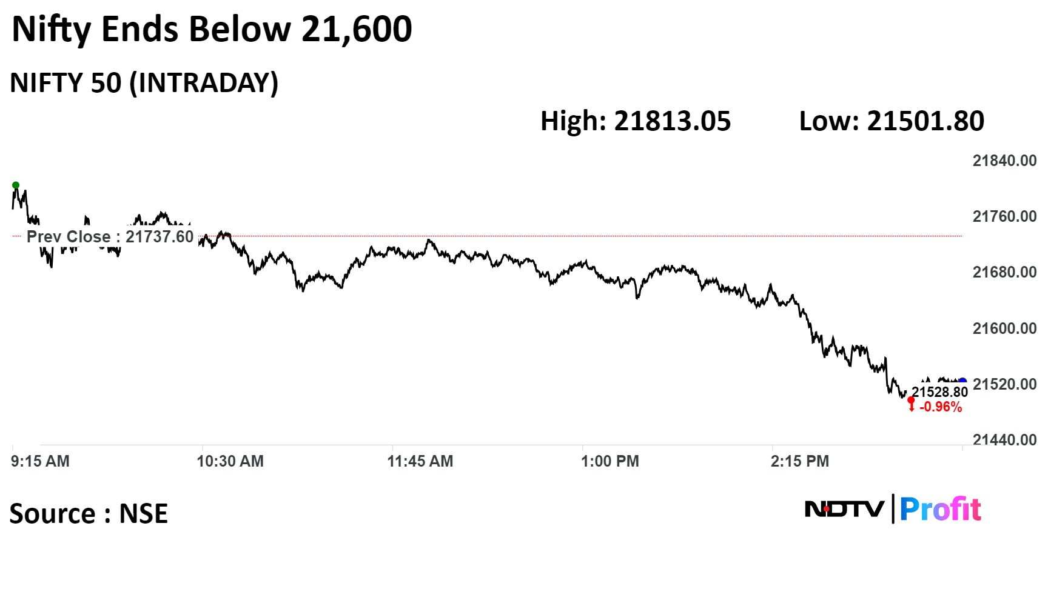Click the blue closing price marker dot
Viewport: 1048px width, 589px height.
click(962, 382)
